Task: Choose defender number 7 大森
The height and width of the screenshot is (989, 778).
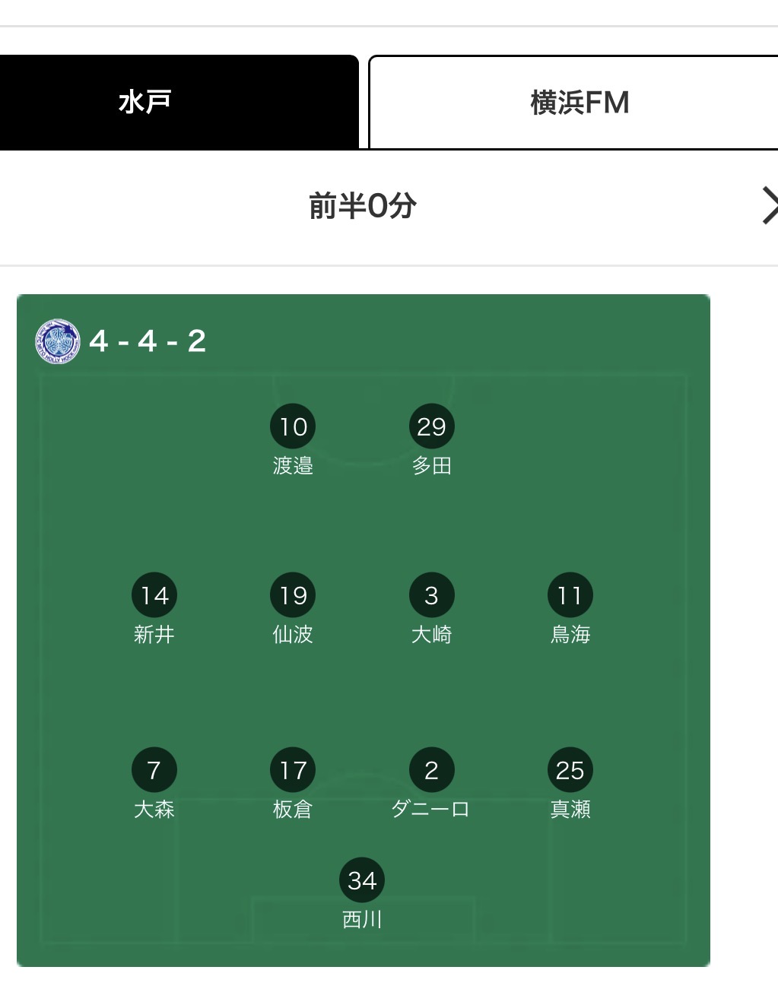Action: coord(154,770)
